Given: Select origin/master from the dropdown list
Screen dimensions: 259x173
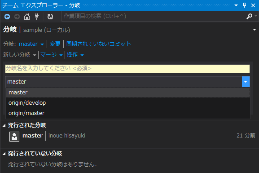Looking at the screenshot, I should (127, 113).
